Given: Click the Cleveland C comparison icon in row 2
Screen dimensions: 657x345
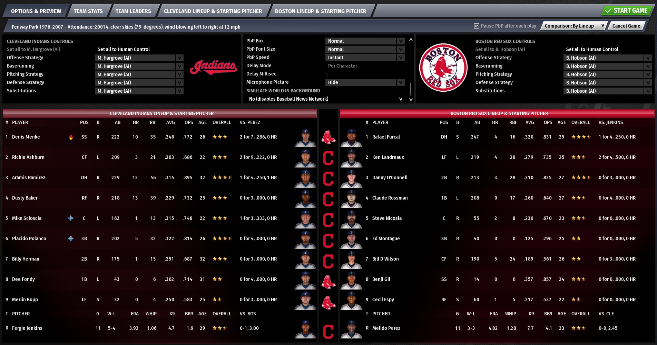Looking at the screenshot, I should click(x=328, y=158).
